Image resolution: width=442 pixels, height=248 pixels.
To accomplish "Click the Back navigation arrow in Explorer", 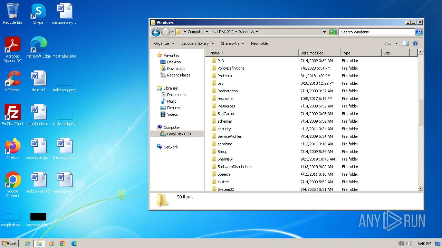I will point(156,32).
